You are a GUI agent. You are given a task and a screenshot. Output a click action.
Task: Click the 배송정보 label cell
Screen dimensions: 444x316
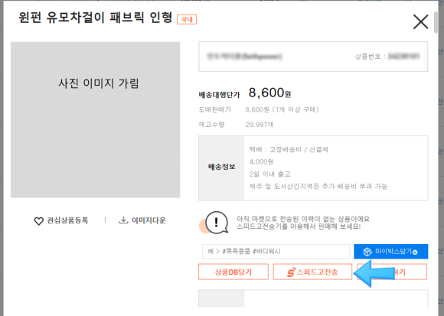point(222,168)
